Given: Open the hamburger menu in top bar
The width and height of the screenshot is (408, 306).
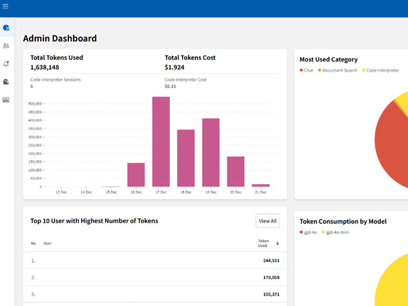Looking at the screenshot, I should coord(6,6).
